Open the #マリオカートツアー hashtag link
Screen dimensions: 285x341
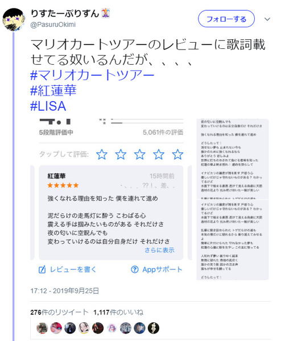pyautogui.click(x=92, y=75)
